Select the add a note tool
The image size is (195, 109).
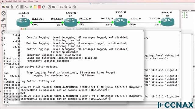49,7
